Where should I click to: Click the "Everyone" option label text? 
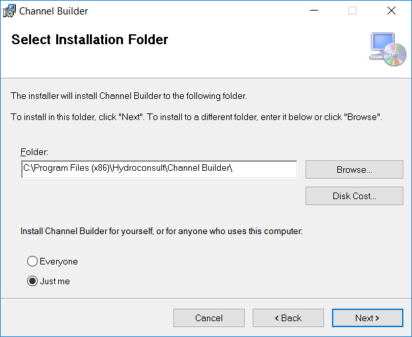tap(59, 262)
